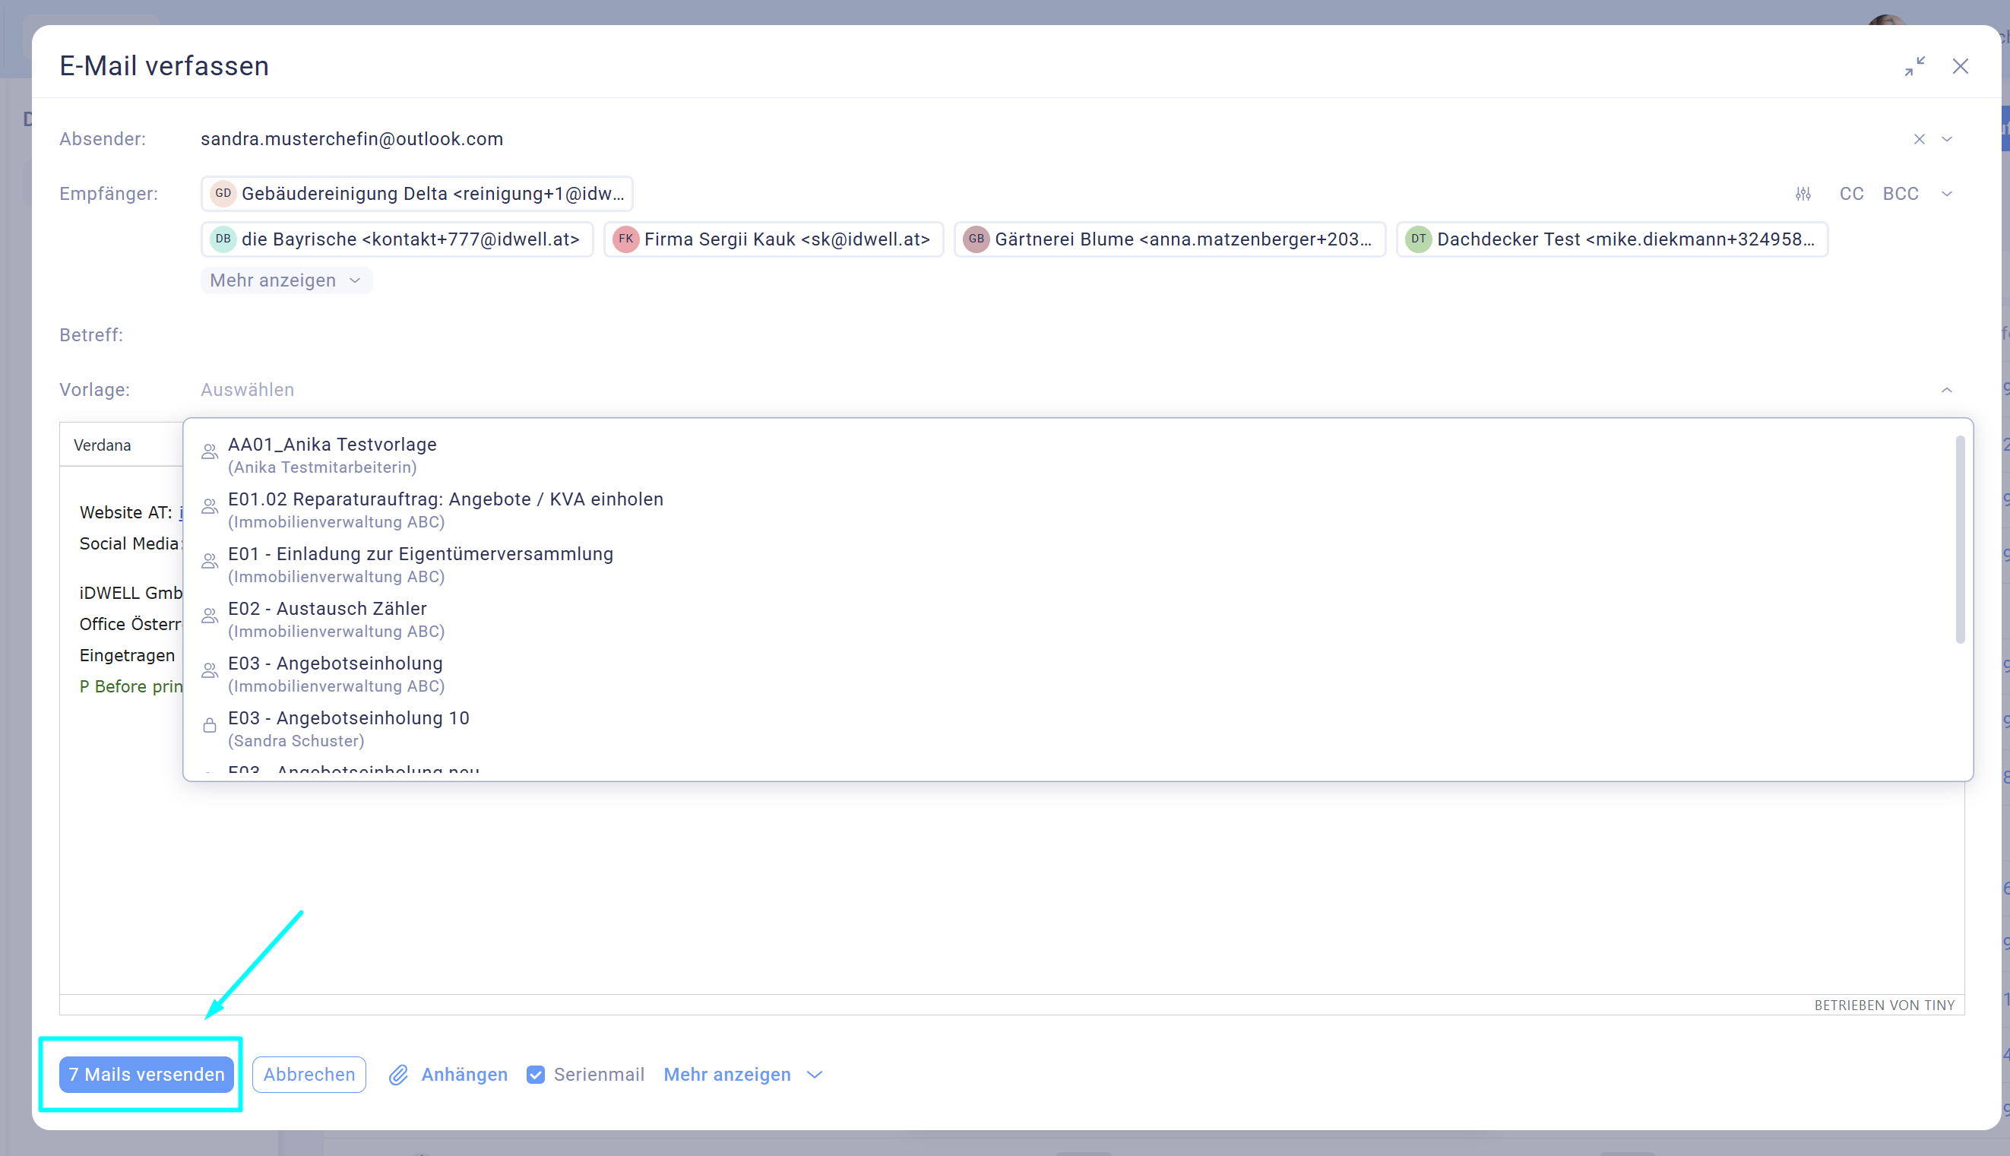2010x1156 pixels.
Task: Select template E02 - Austausch Zähler
Action: pyautogui.click(x=327, y=609)
